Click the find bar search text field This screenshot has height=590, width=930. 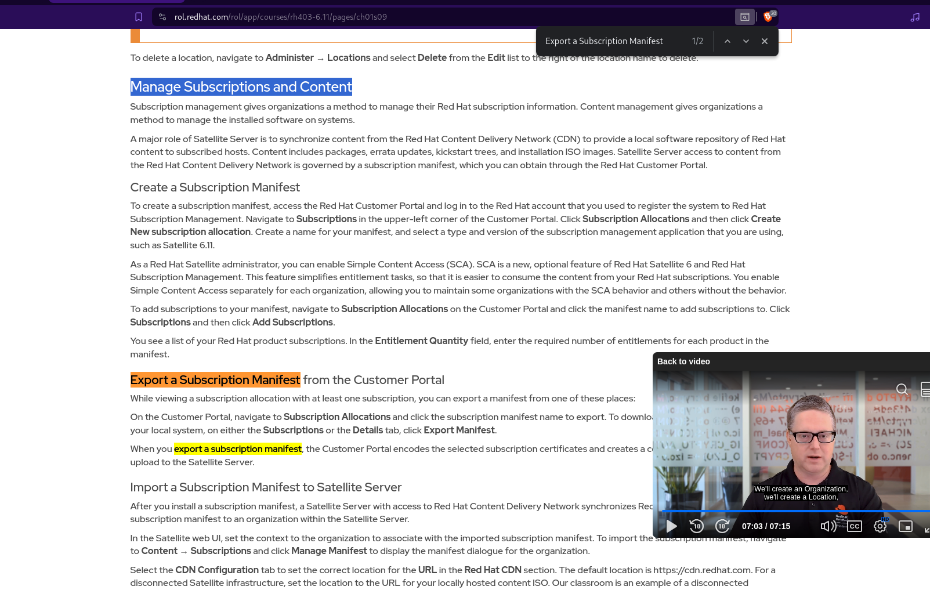click(612, 41)
